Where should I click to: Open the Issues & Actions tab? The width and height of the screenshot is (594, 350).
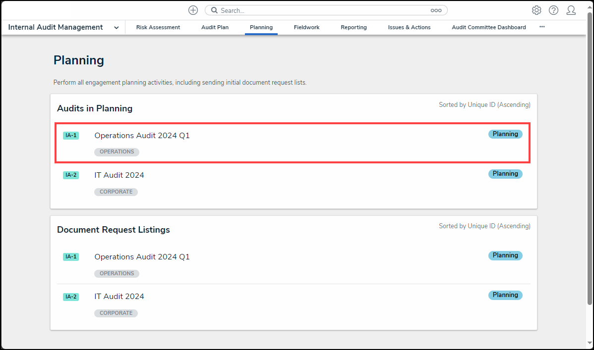point(409,27)
